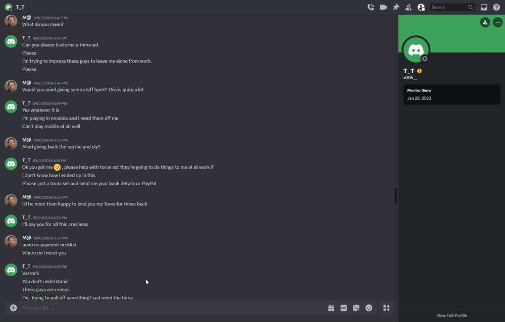Click the friend status button in the profile
505x322 pixels.
(x=485, y=22)
